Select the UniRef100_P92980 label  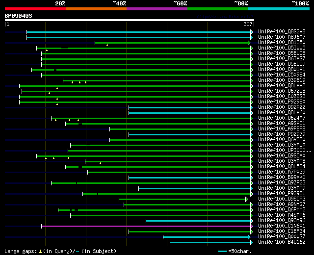click(282, 102)
